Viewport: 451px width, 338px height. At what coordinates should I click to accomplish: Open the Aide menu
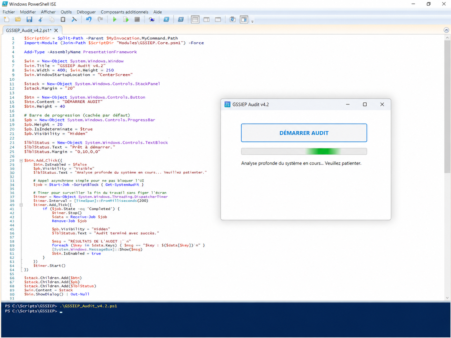point(158,12)
